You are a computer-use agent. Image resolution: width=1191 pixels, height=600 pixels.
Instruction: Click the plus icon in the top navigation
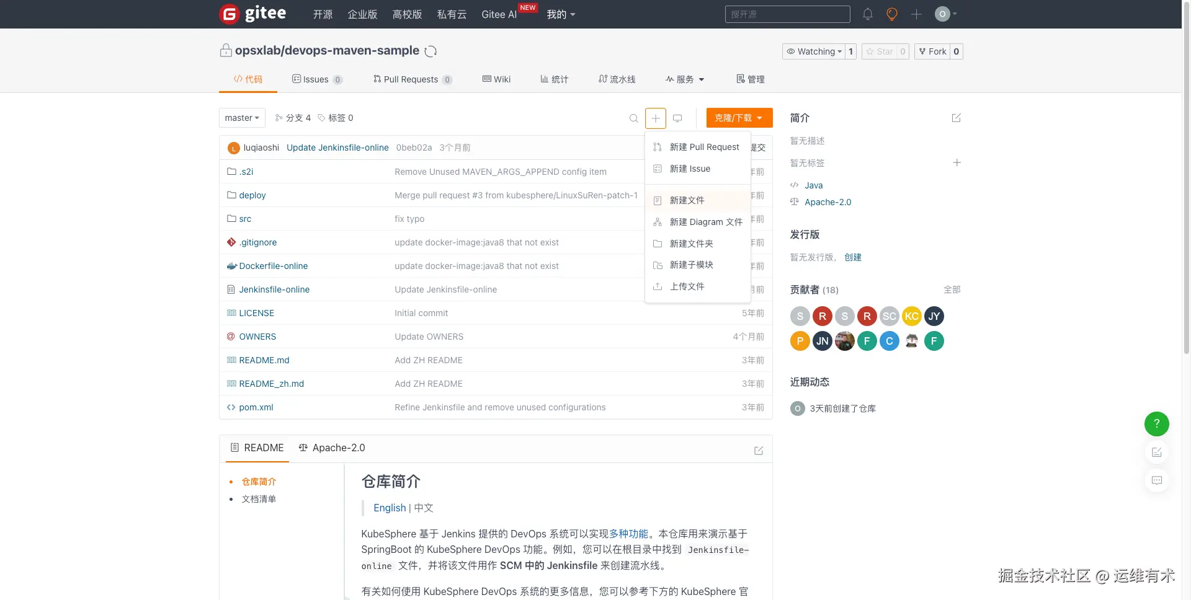[916, 14]
